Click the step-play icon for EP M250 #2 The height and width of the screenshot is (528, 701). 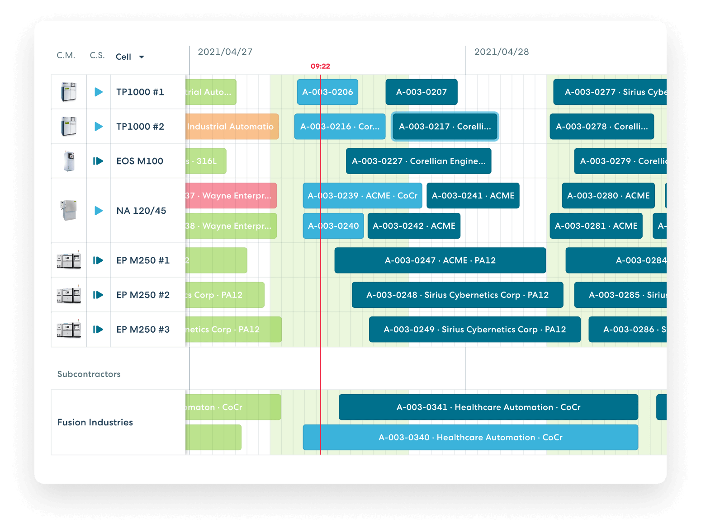tap(98, 295)
